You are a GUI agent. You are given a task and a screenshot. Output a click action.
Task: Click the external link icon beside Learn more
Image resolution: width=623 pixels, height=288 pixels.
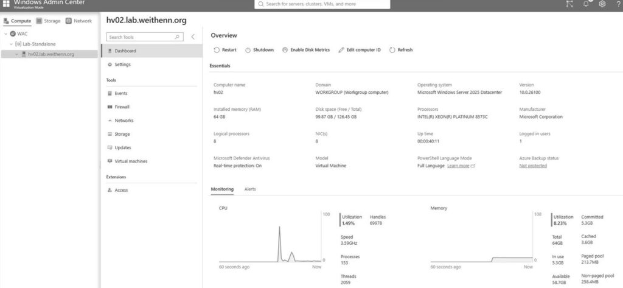click(x=473, y=166)
